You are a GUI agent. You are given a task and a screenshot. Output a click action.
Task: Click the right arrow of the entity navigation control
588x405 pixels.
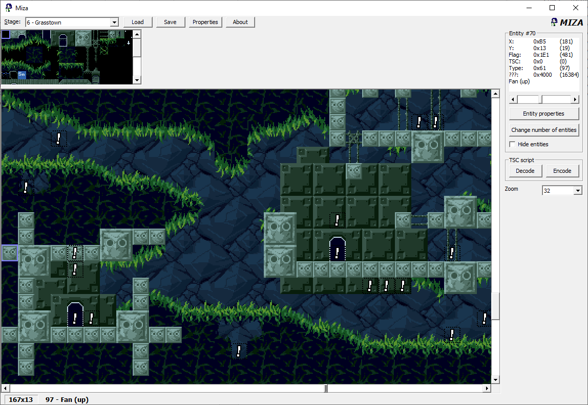coord(576,99)
